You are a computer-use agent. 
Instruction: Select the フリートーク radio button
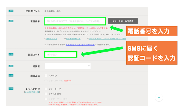(x=46, y=89)
